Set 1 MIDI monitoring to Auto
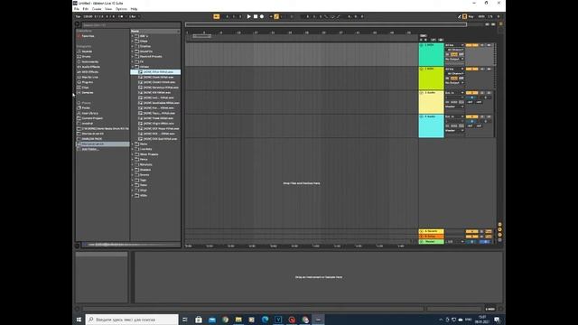The height and width of the screenshot is (325, 578). [454, 54]
